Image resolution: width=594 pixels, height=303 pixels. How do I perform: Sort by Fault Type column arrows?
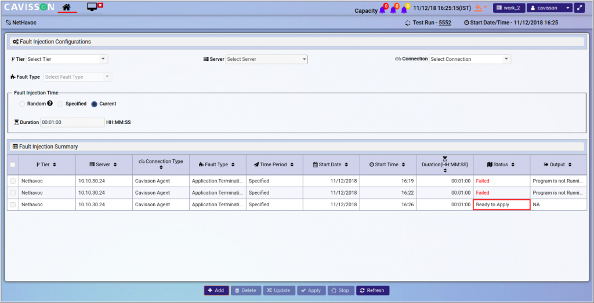click(x=233, y=165)
